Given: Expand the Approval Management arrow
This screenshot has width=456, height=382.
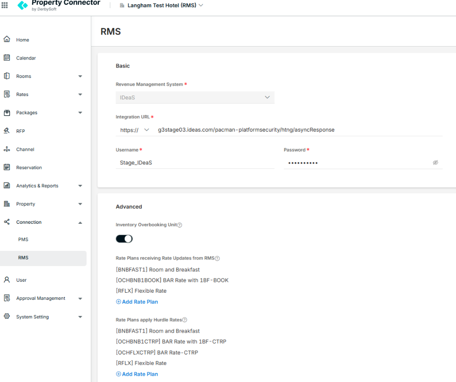Looking at the screenshot, I should (x=80, y=299).
